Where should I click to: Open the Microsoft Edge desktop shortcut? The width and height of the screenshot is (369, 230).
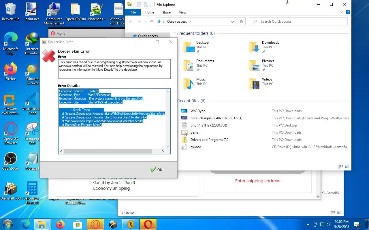11,44
